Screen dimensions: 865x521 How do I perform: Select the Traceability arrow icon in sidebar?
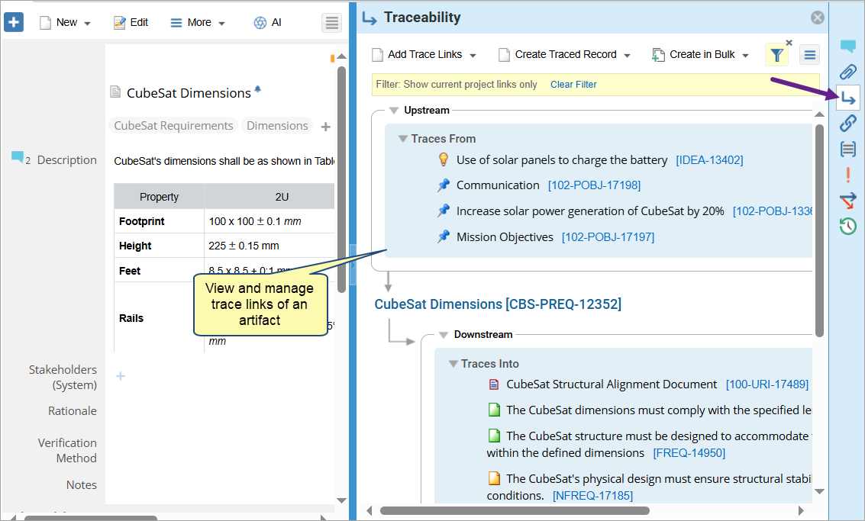click(x=847, y=98)
